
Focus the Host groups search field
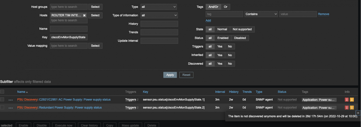(x=69, y=7)
